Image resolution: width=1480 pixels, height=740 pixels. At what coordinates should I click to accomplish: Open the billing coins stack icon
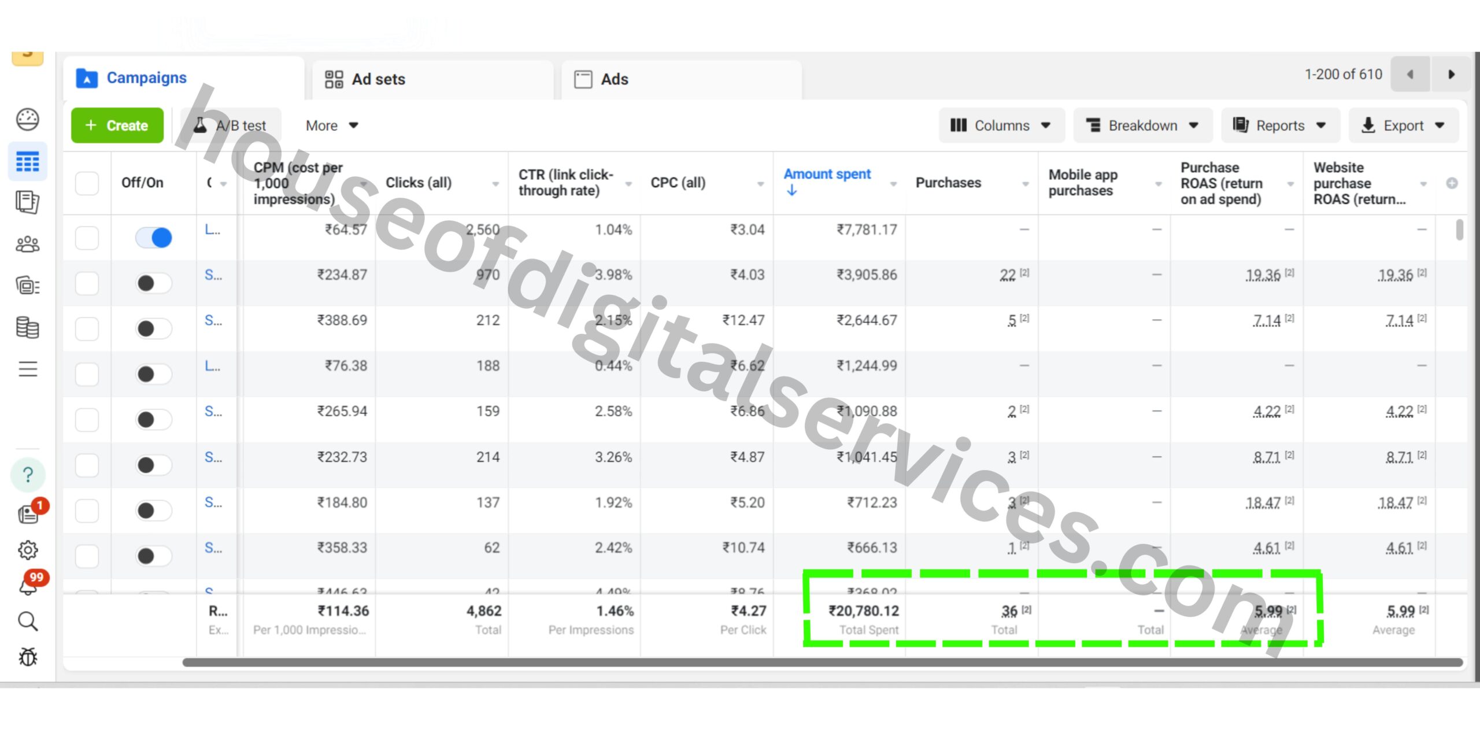coord(27,327)
